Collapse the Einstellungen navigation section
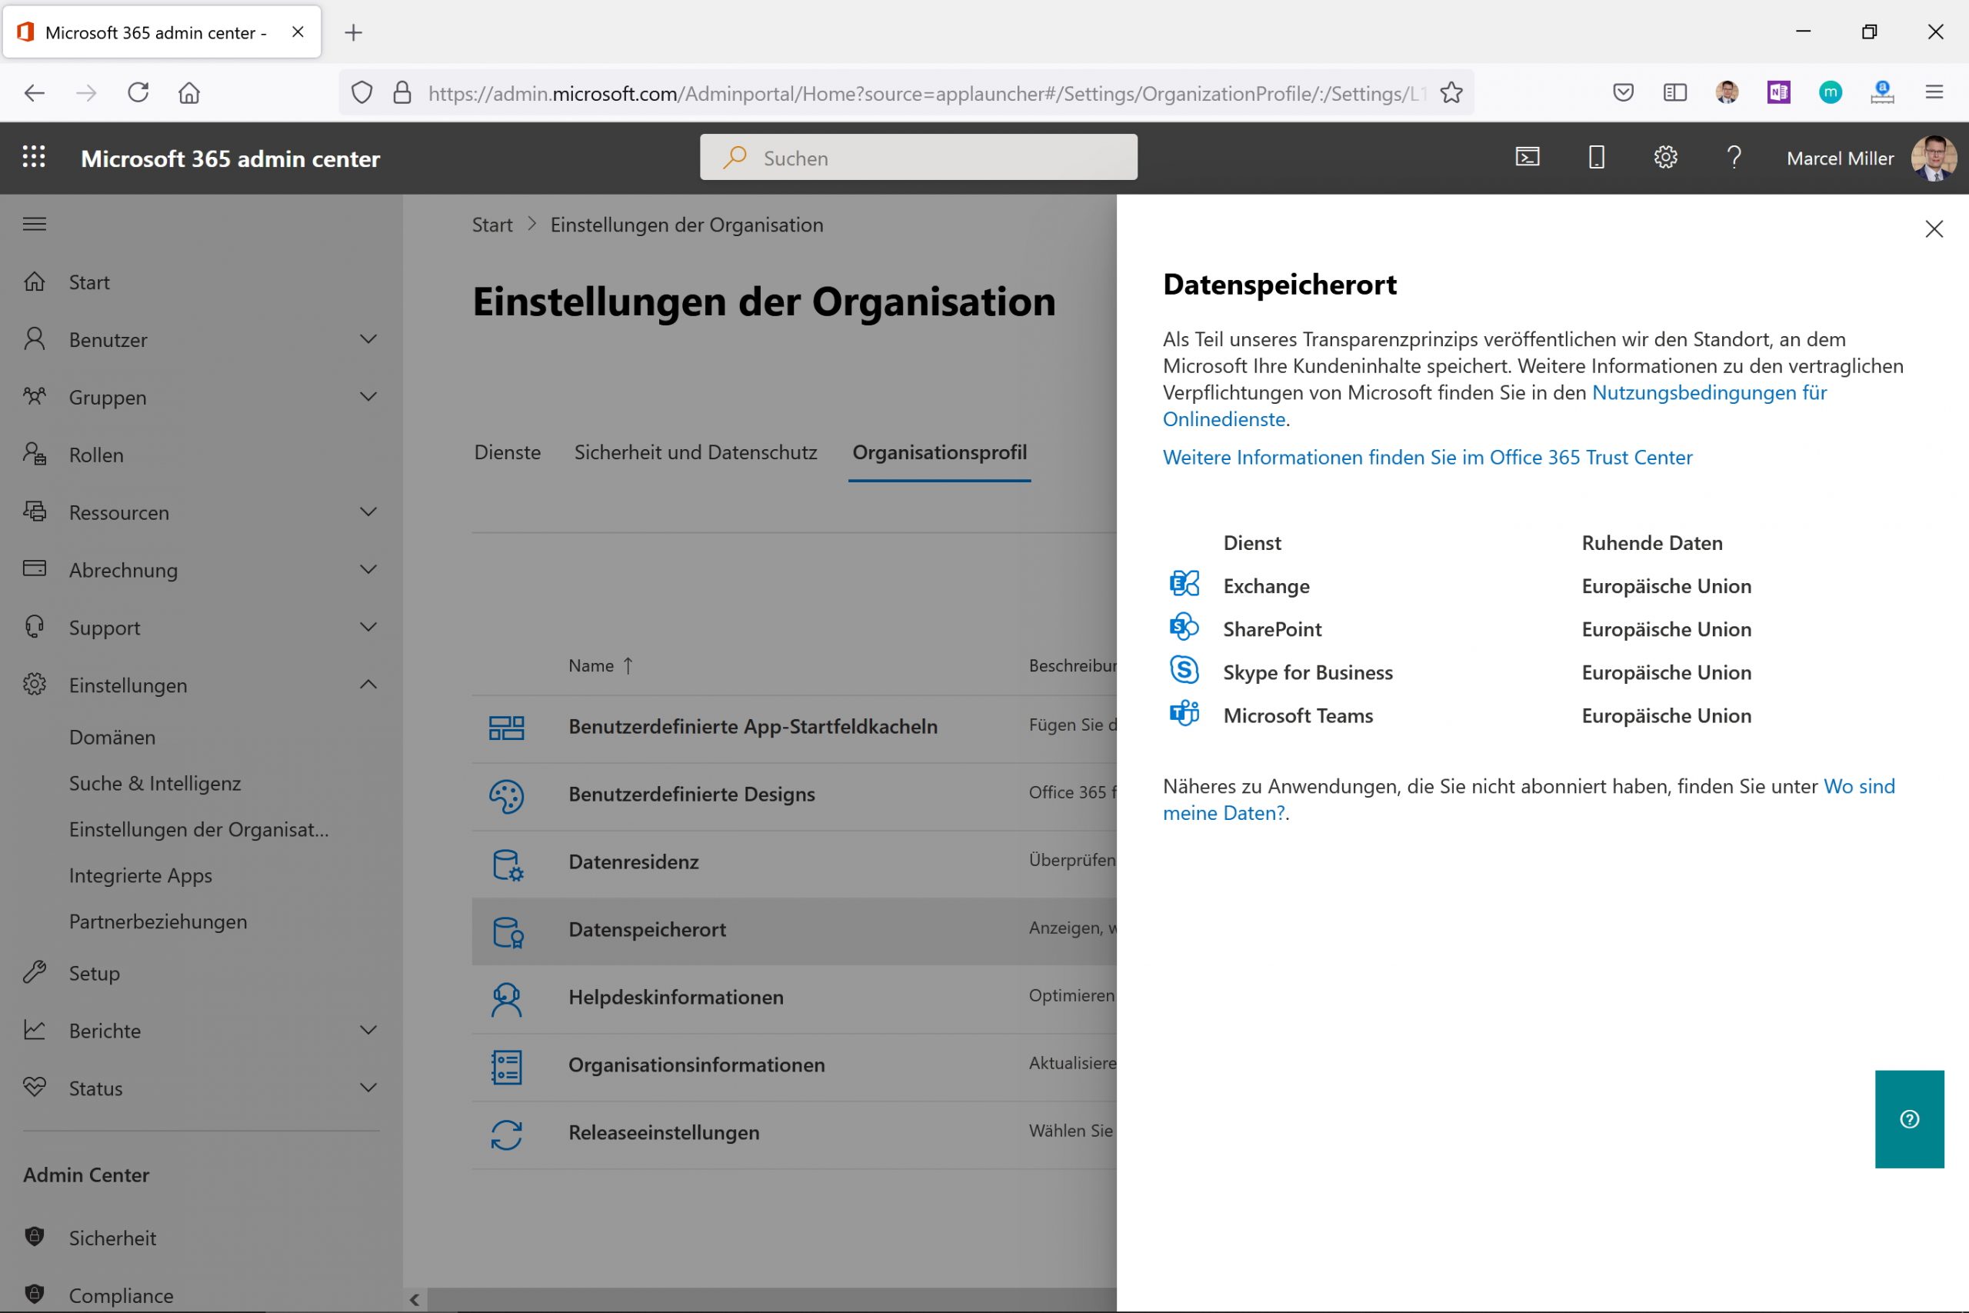This screenshot has height=1313, width=1969. [x=368, y=684]
